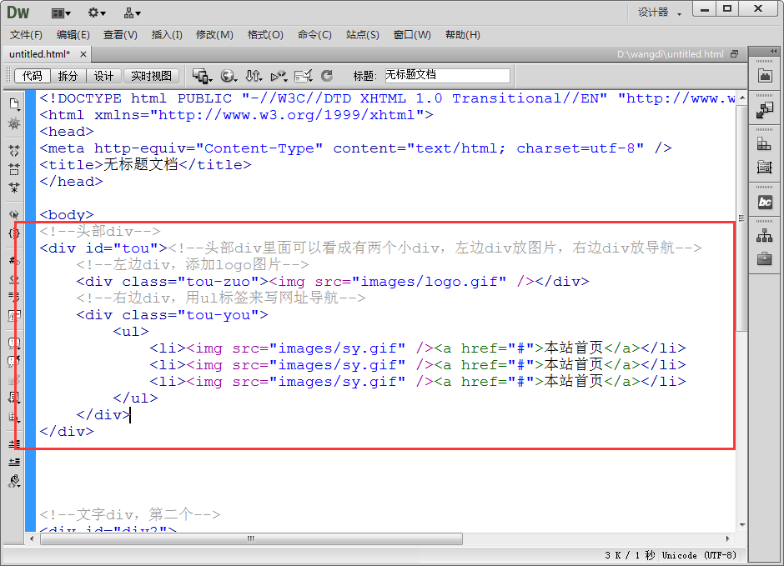
Task: Open the Files panel site-map icon
Action: click(x=765, y=236)
